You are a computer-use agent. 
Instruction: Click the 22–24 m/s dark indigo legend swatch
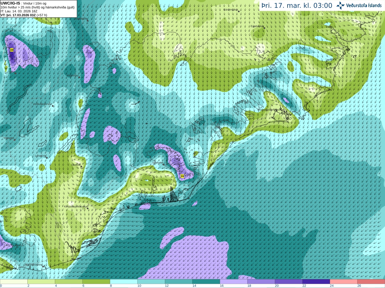click(x=316, y=282)
